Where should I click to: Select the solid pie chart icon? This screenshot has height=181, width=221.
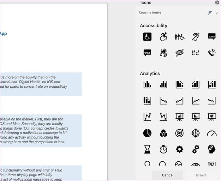pyautogui.click(x=147, y=133)
